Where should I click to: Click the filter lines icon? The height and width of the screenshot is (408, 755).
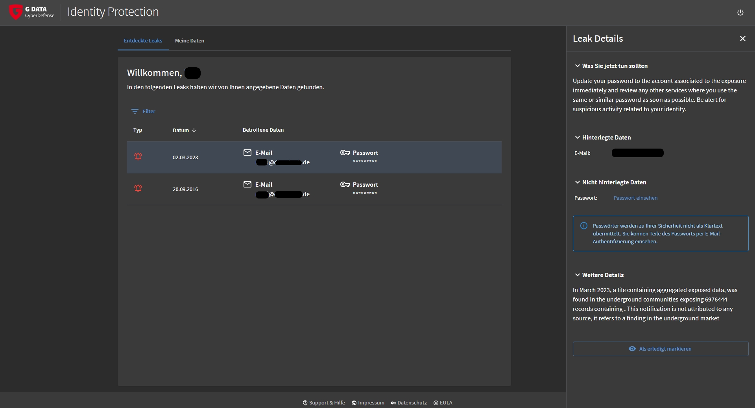135,111
